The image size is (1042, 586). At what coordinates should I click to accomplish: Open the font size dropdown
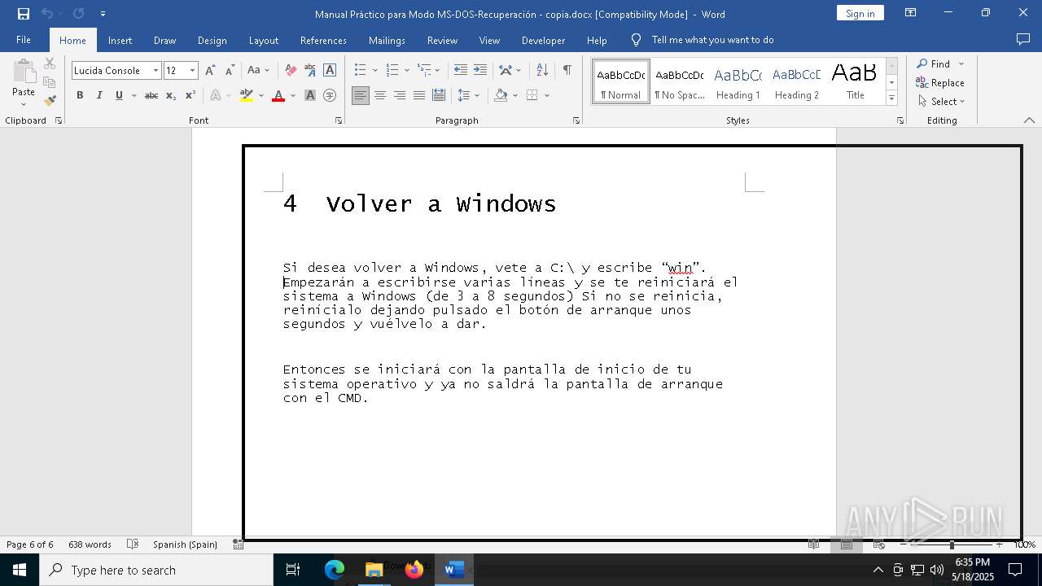pyautogui.click(x=192, y=71)
